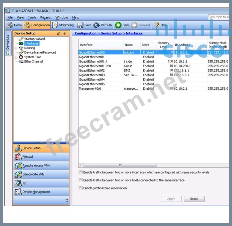Click the Home toolbar icon
Viewport: 232px width, 226px height.
(x=10, y=25)
